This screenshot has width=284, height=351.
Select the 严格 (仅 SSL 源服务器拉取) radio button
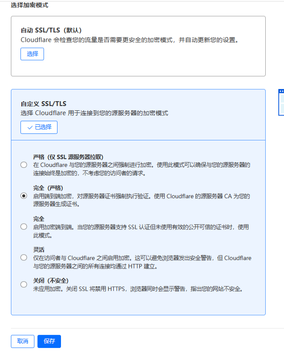click(x=24, y=165)
